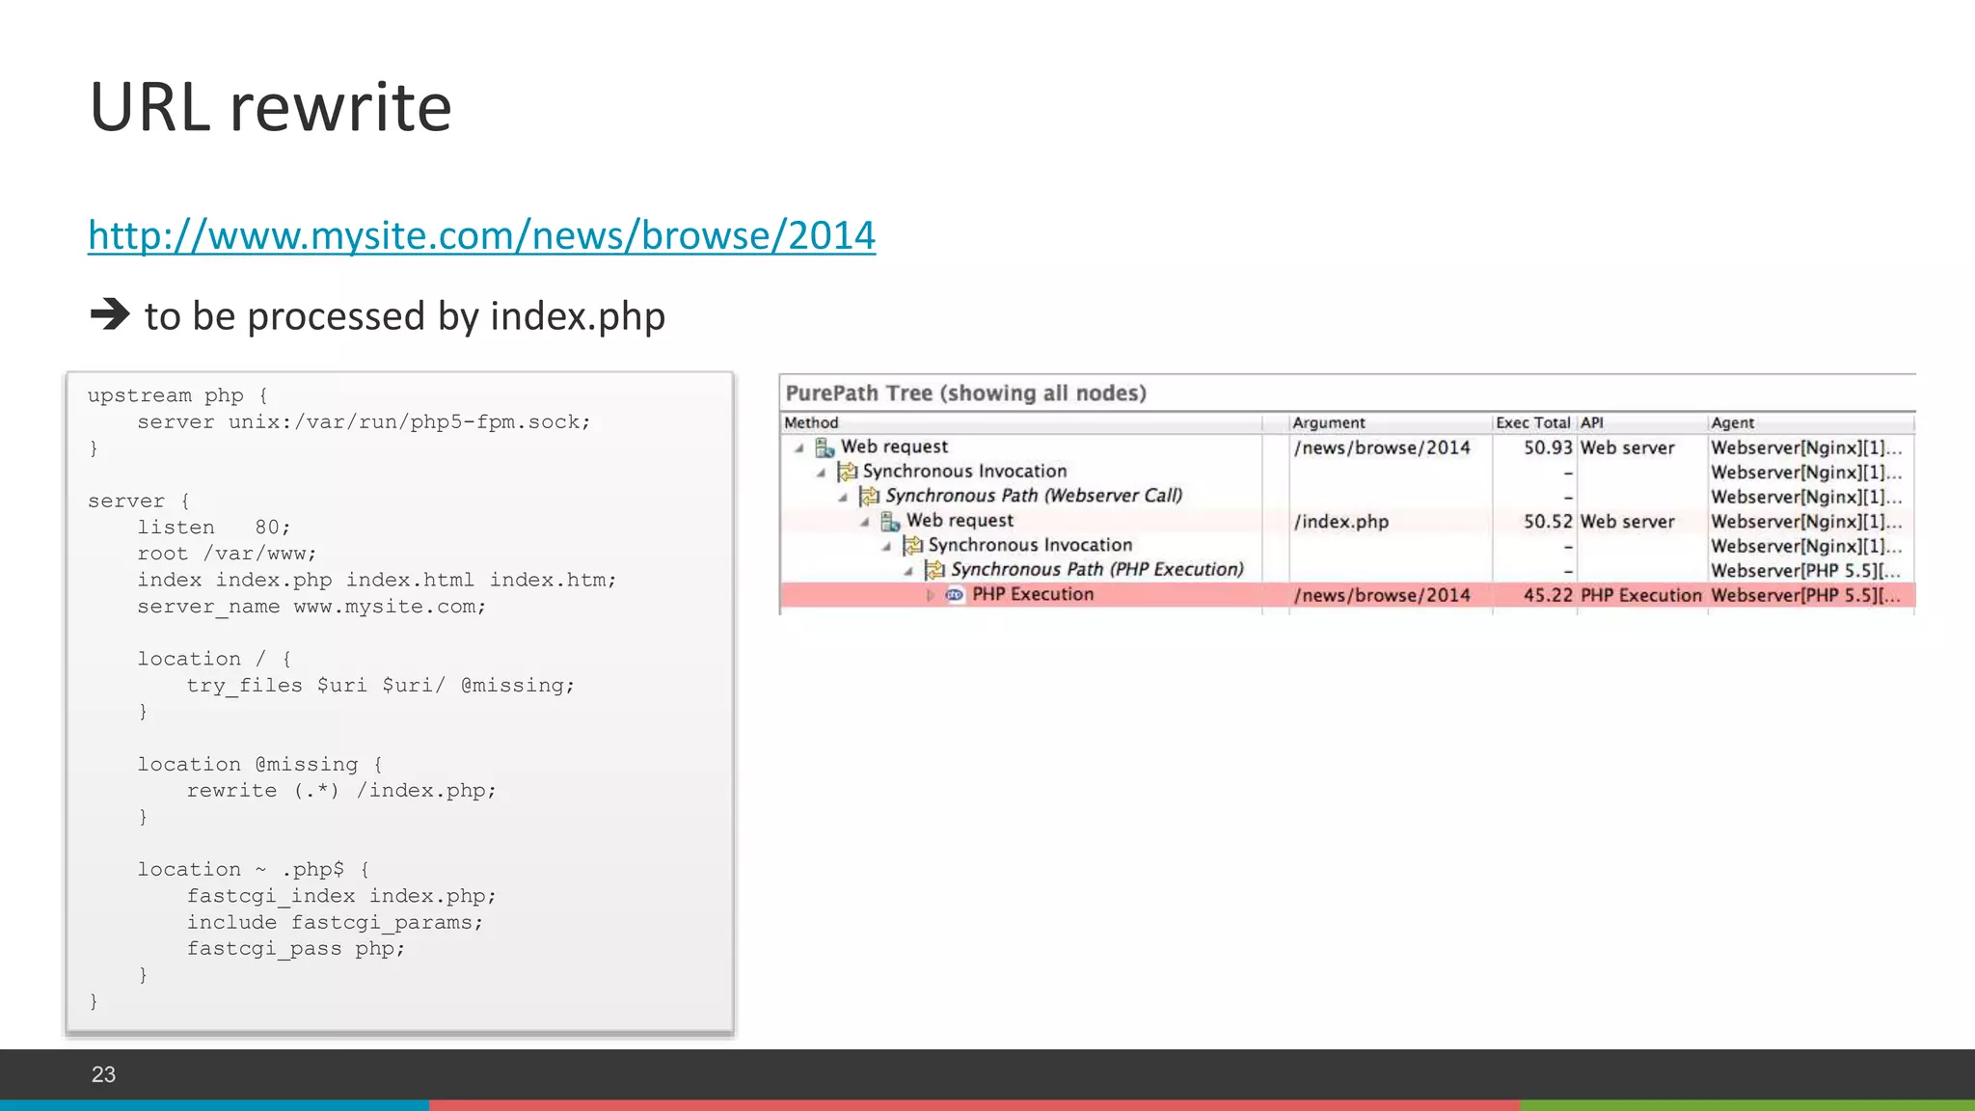
Task: Click the top-level Web request icon
Action: coord(825,447)
